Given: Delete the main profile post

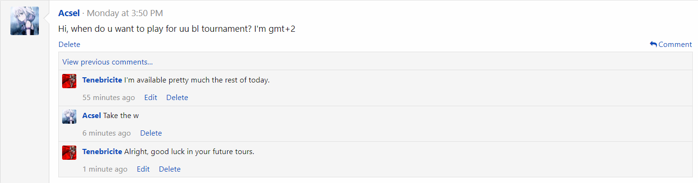Looking at the screenshot, I should [x=69, y=44].
